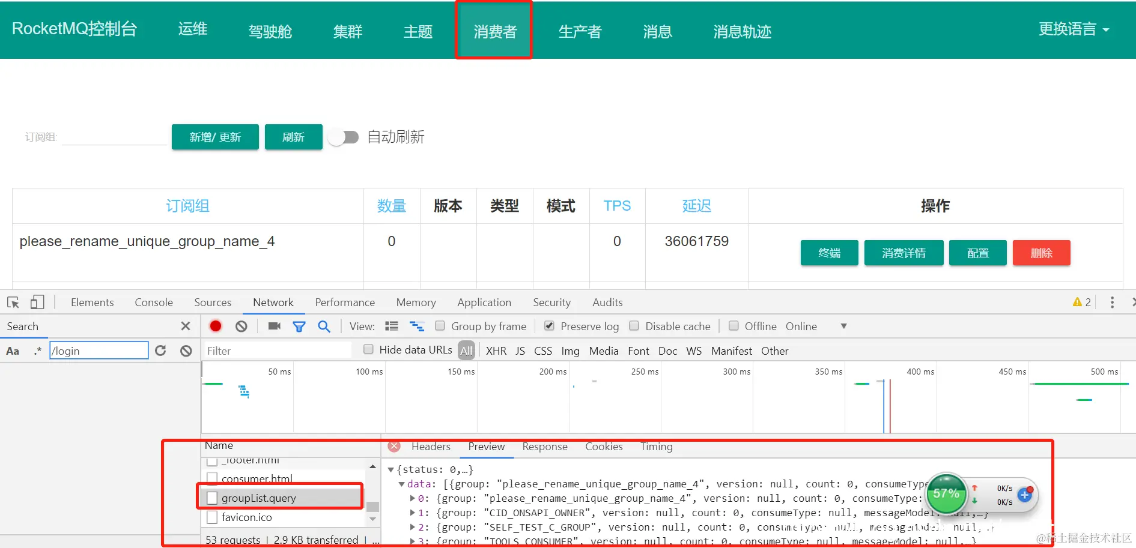Click the 订阅组 filter input field

click(x=114, y=137)
